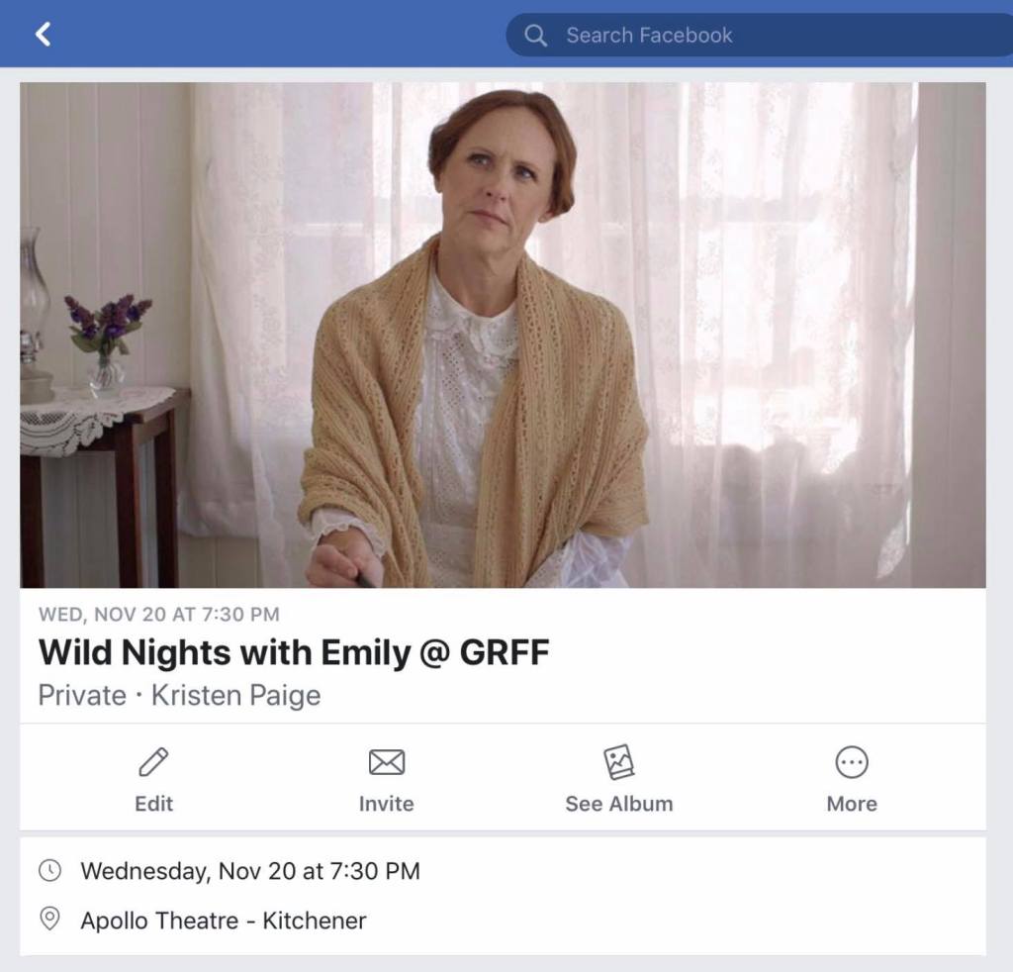Click the Private privacy label
Image resolution: width=1013 pixels, height=972 pixels.
(x=82, y=696)
